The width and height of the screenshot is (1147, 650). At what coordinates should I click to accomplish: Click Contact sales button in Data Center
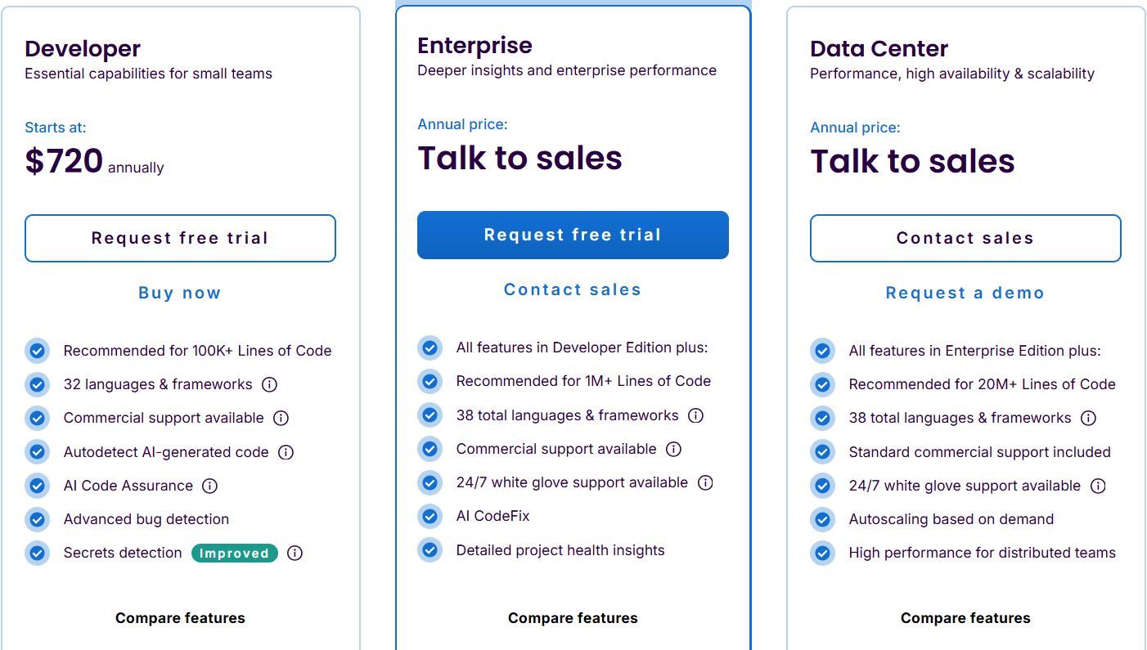pos(965,238)
